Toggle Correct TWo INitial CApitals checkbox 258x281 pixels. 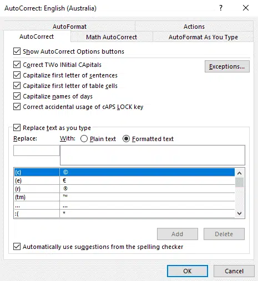pos(17,65)
